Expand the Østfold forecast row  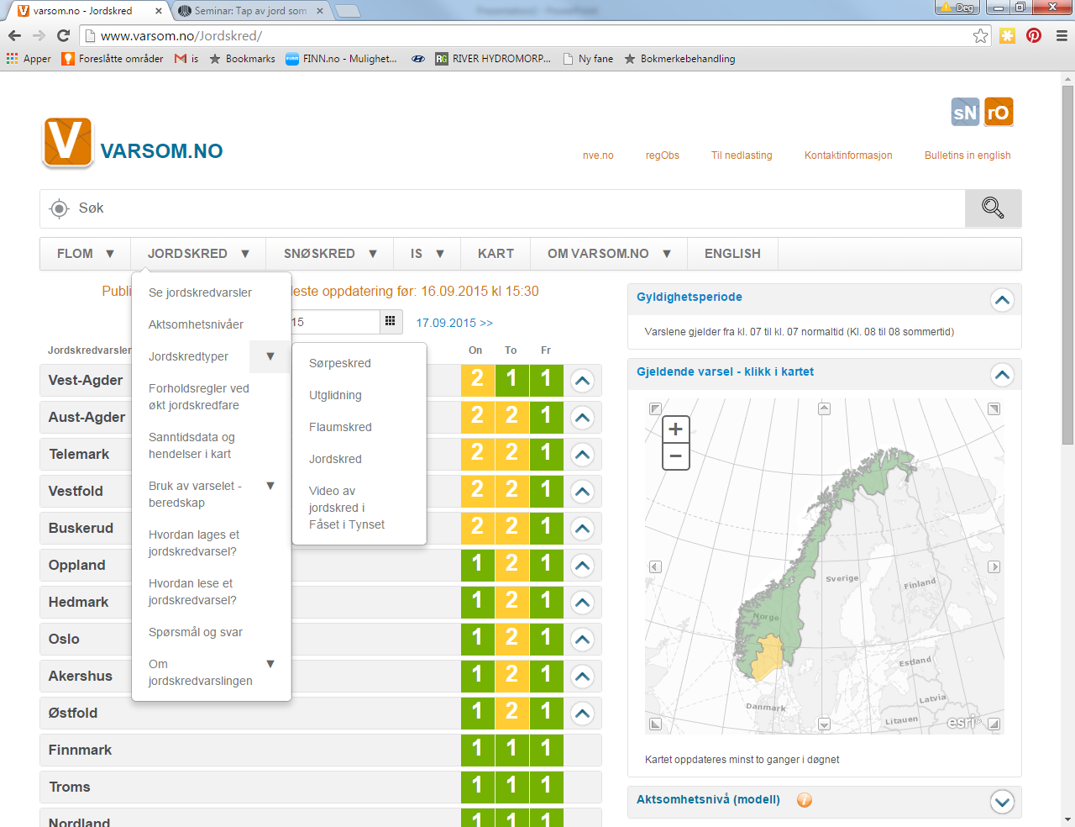tap(583, 714)
